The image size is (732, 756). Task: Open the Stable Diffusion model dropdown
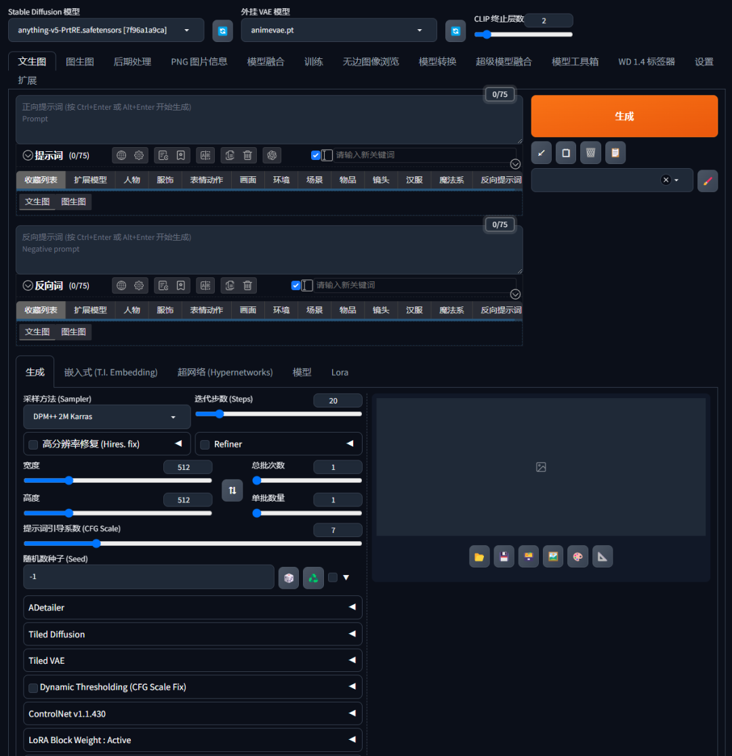pyautogui.click(x=105, y=31)
